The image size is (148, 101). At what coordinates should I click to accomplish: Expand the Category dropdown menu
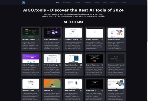pyautogui.click(x=114, y=2)
